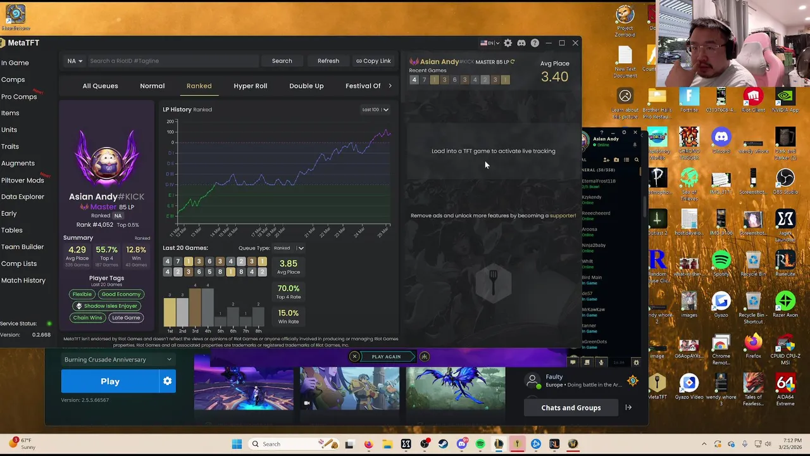This screenshot has width=810, height=456.
Task: Click the Shadow Isles Enjoyer player tag
Action: 106,306
